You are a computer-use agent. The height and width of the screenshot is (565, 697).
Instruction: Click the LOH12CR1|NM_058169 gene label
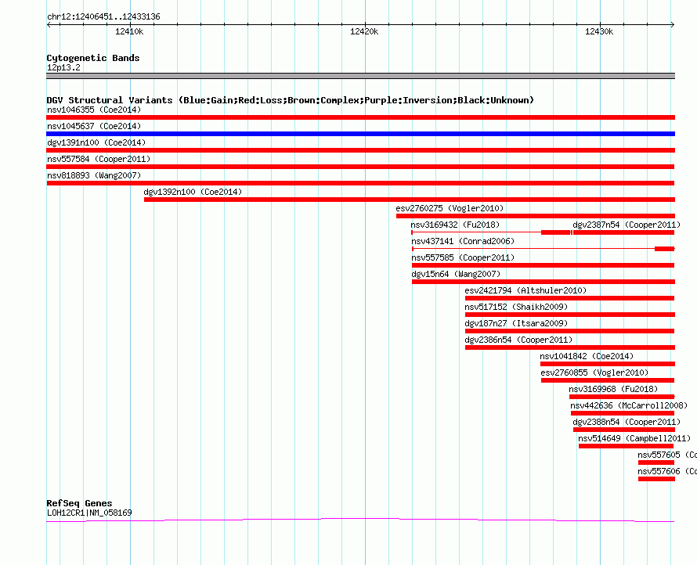coord(89,513)
